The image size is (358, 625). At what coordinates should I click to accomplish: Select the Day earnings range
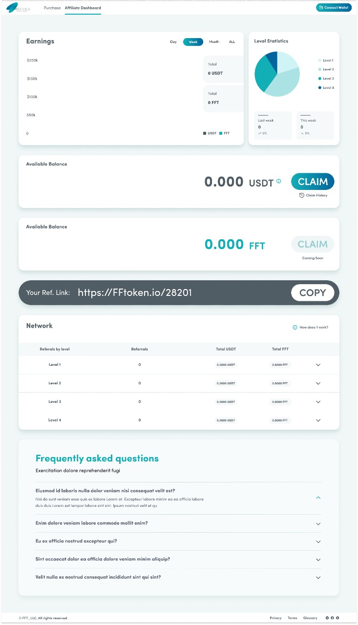click(x=173, y=42)
